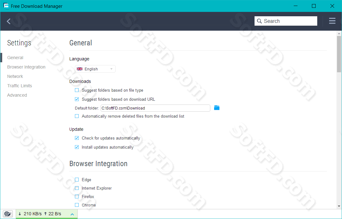Open Traffic Limits settings section
The width and height of the screenshot is (342, 219).
pyautogui.click(x=19, y=86)
